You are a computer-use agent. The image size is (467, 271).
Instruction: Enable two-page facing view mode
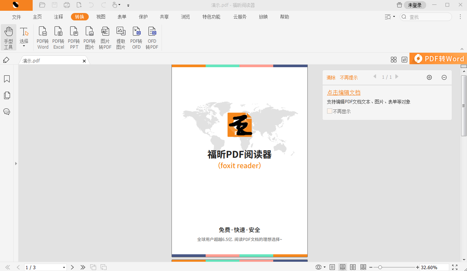pyautogui.click(x=353, y=267)
